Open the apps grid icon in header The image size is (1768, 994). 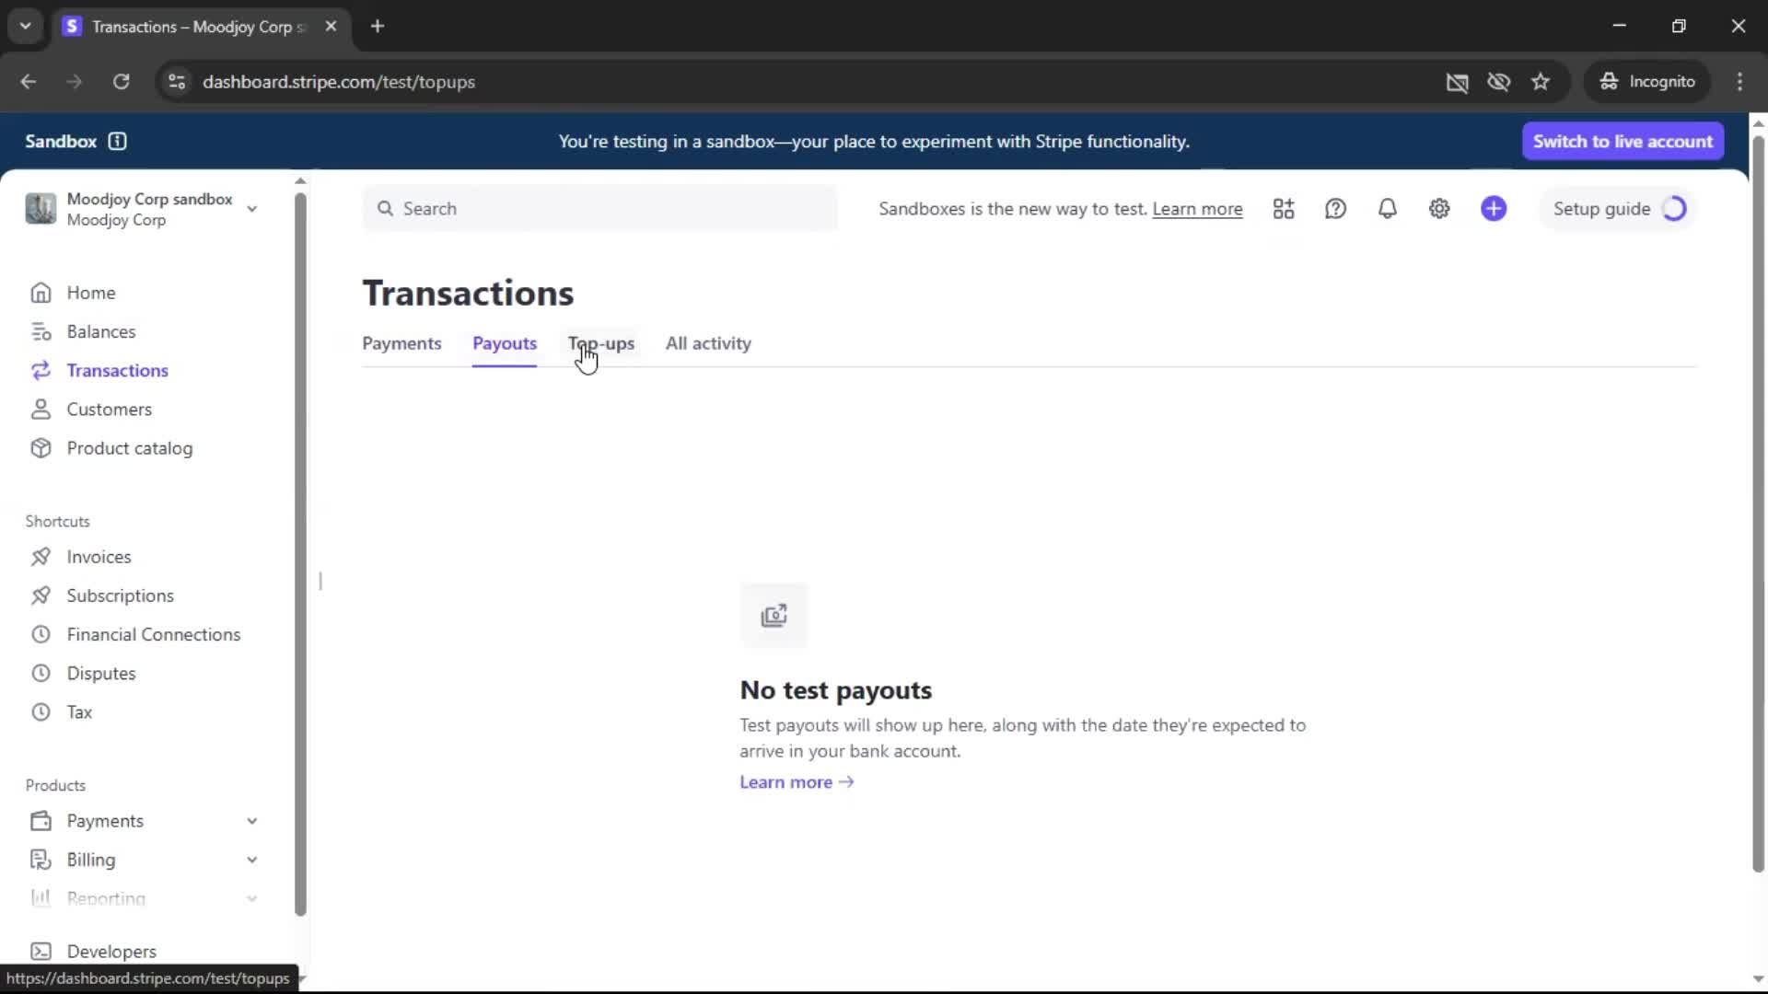[1284, 209]
